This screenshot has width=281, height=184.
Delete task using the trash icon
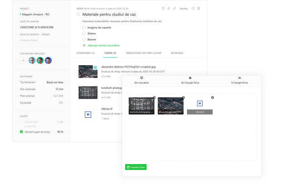[x=199, y=9]
